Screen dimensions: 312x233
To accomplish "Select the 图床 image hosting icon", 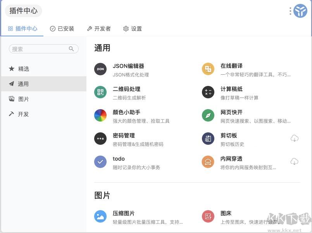I will point(208,216).
